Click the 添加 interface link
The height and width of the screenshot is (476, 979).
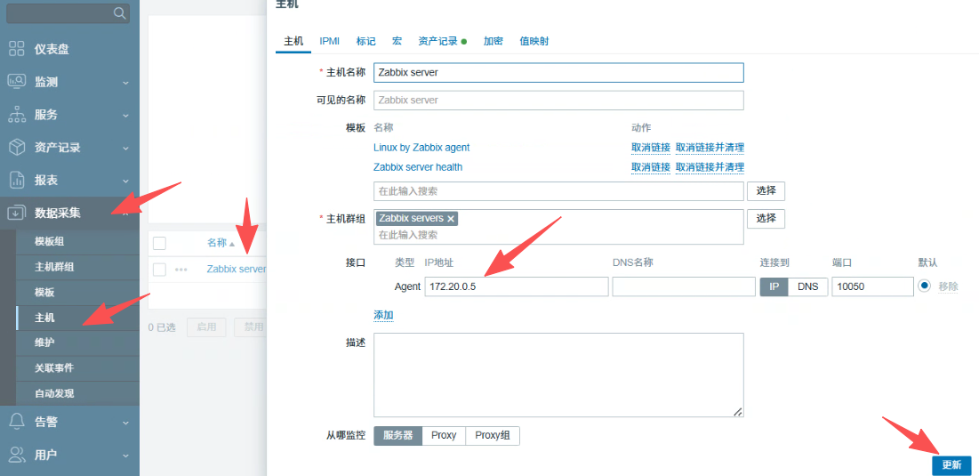pos(383,316)
